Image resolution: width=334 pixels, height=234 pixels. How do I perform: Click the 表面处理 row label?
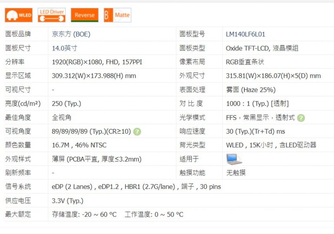click(x=192, y=90)
